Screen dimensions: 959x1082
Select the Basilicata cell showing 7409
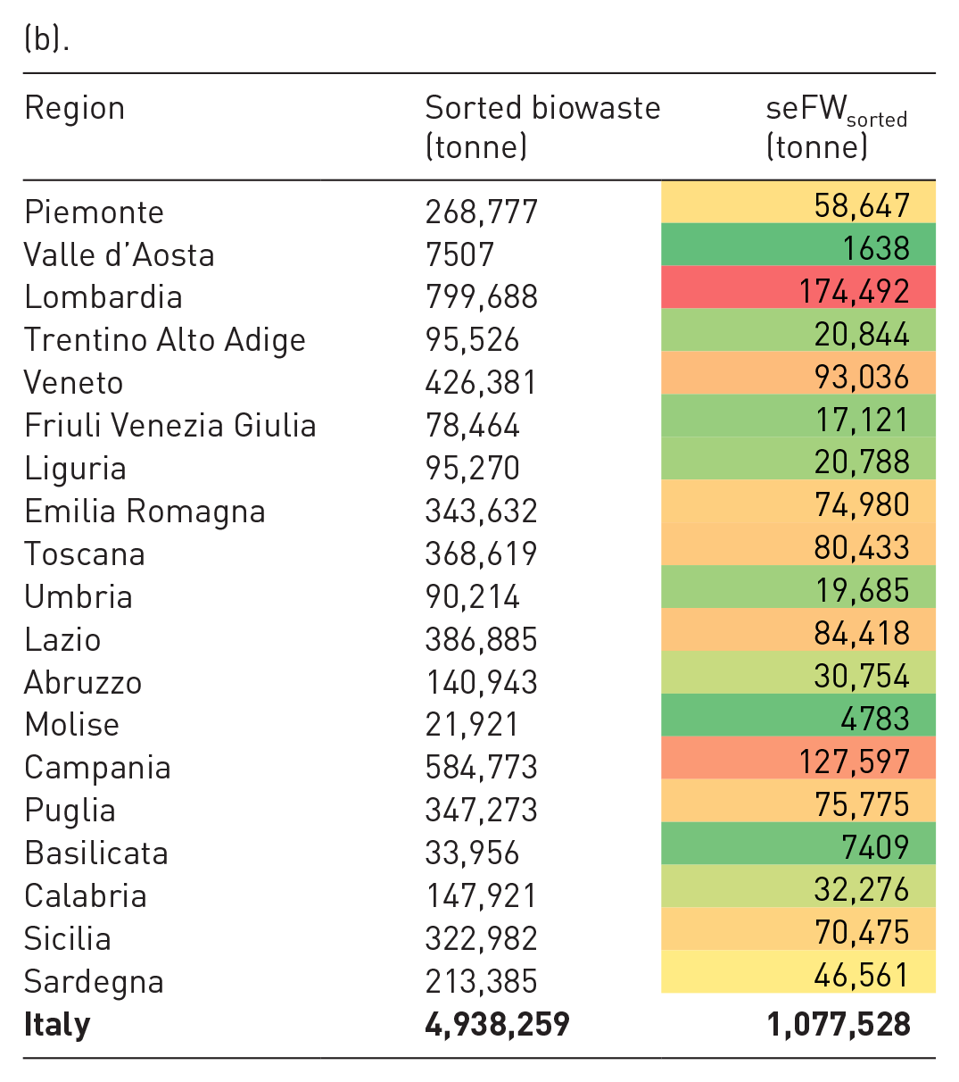798,844
